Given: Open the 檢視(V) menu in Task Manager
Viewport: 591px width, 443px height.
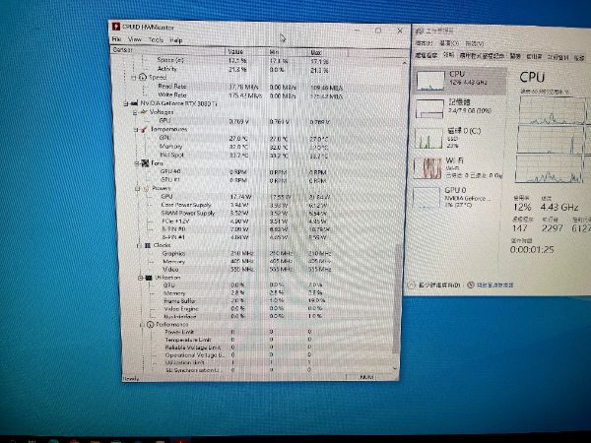Looking at the screenshot, I should click(475, 43).
